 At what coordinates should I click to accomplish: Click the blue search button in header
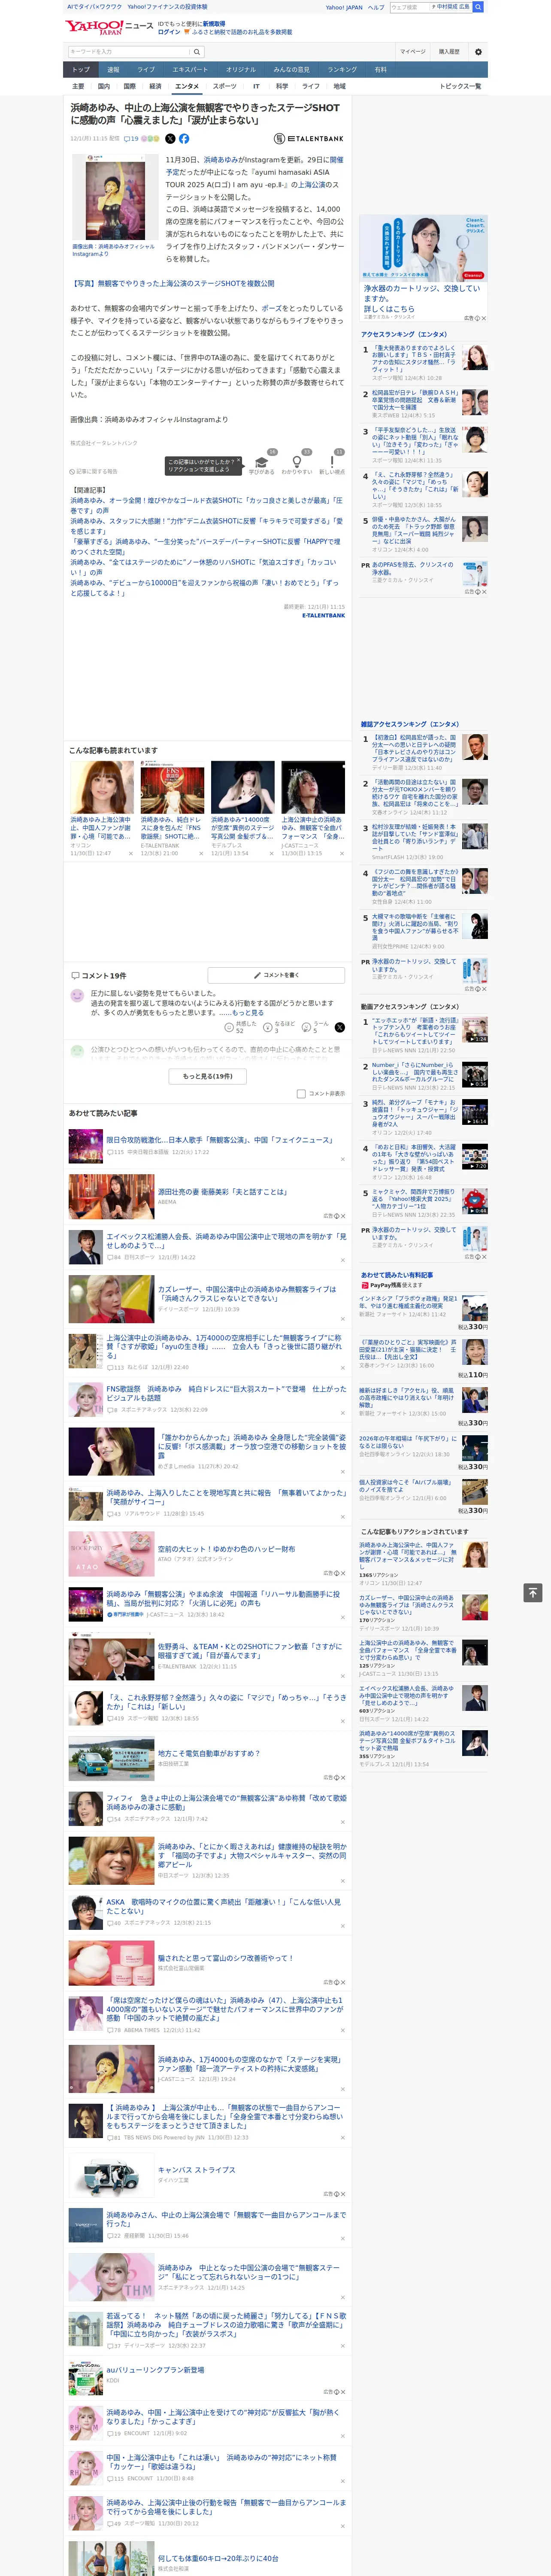pyautogui.click(x=478, y=7)
